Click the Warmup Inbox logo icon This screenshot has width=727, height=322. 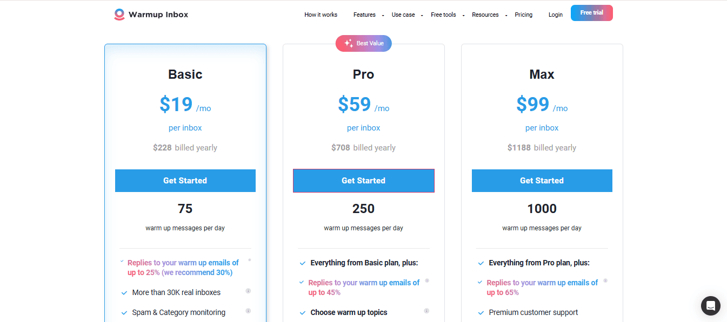click(x=119, y=15)
